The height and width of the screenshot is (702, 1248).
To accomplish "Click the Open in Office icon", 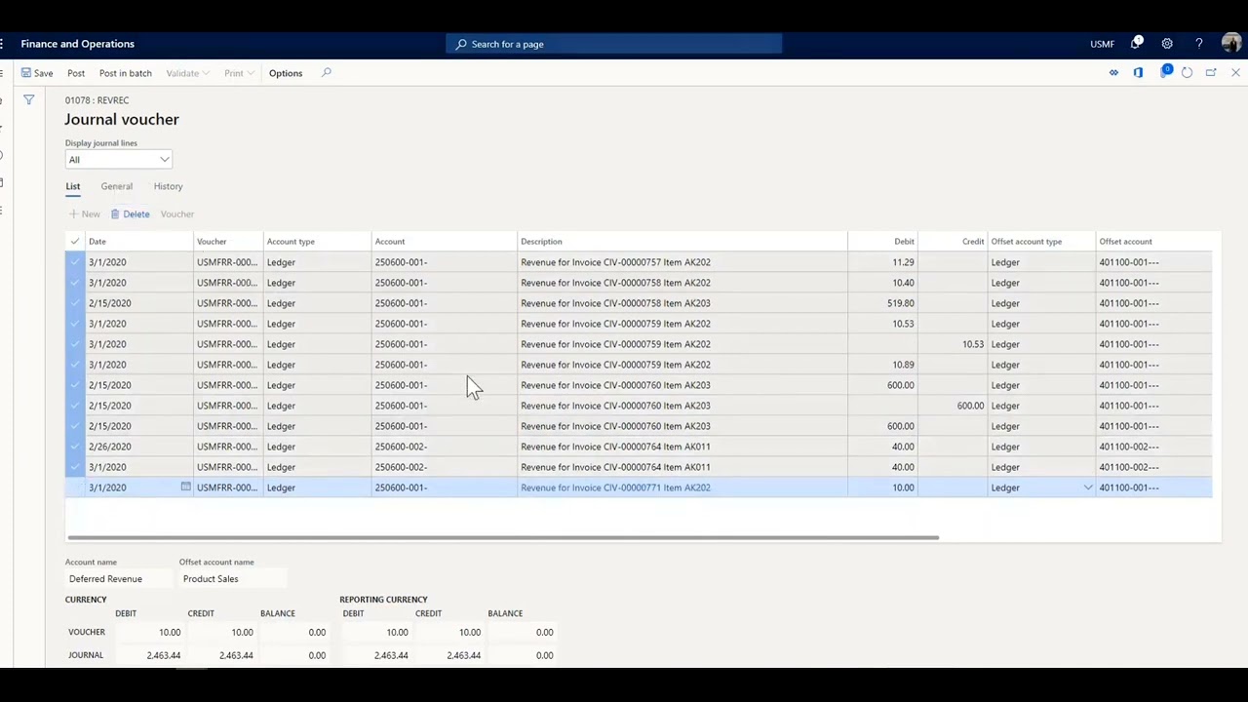I will (1138, 73).
